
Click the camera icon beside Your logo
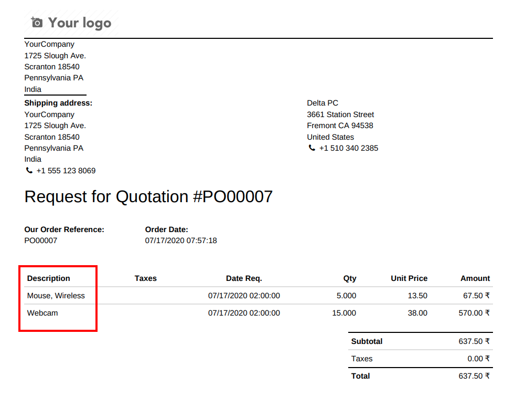[x=37, y=23]
